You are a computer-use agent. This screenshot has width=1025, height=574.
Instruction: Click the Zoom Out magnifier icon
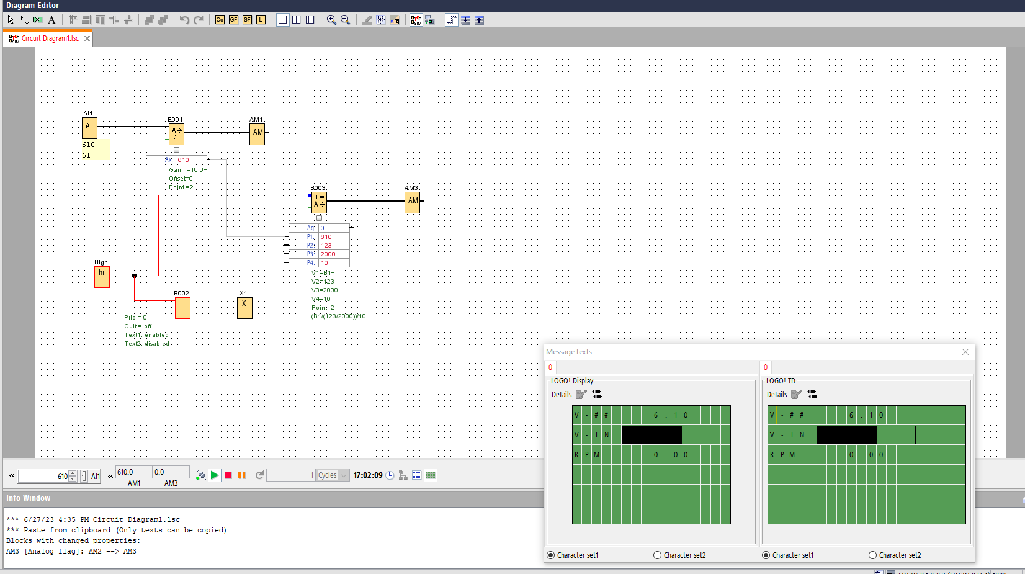[345, 20]
